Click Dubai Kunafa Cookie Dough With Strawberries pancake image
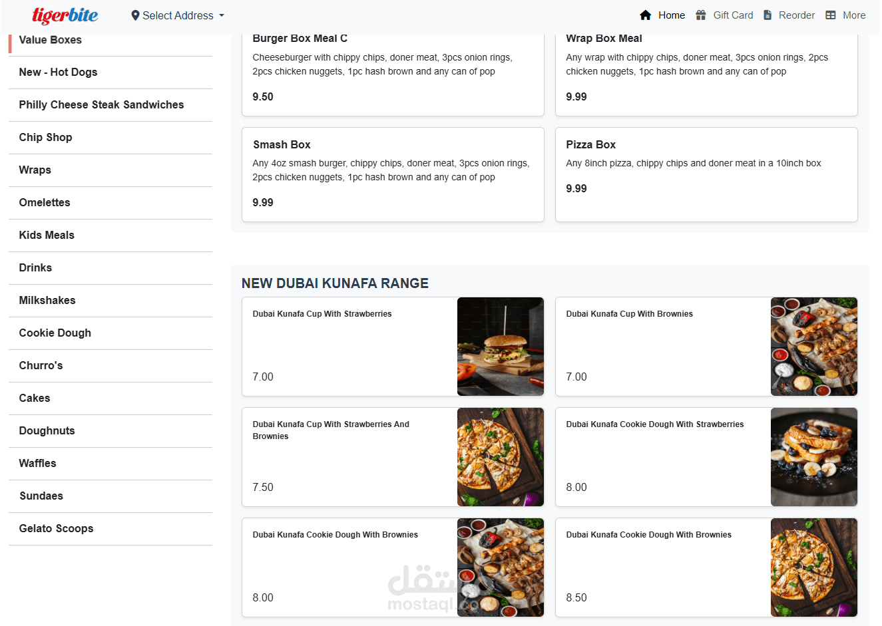The height and width of the screenshot is (626, 882). tap(814, 457)
